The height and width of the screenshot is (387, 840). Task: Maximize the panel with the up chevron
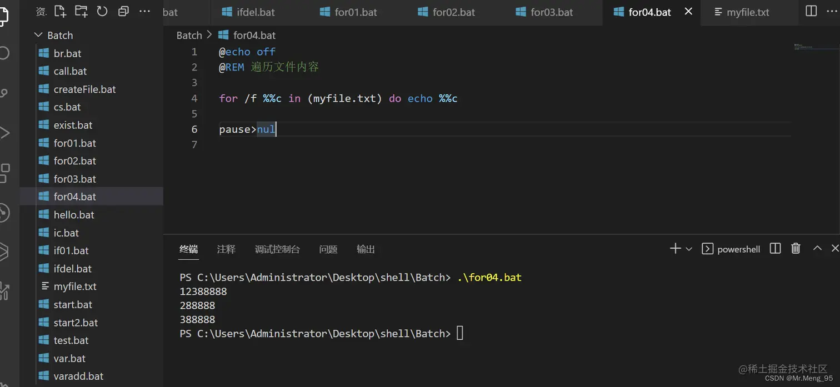(817, 248)
